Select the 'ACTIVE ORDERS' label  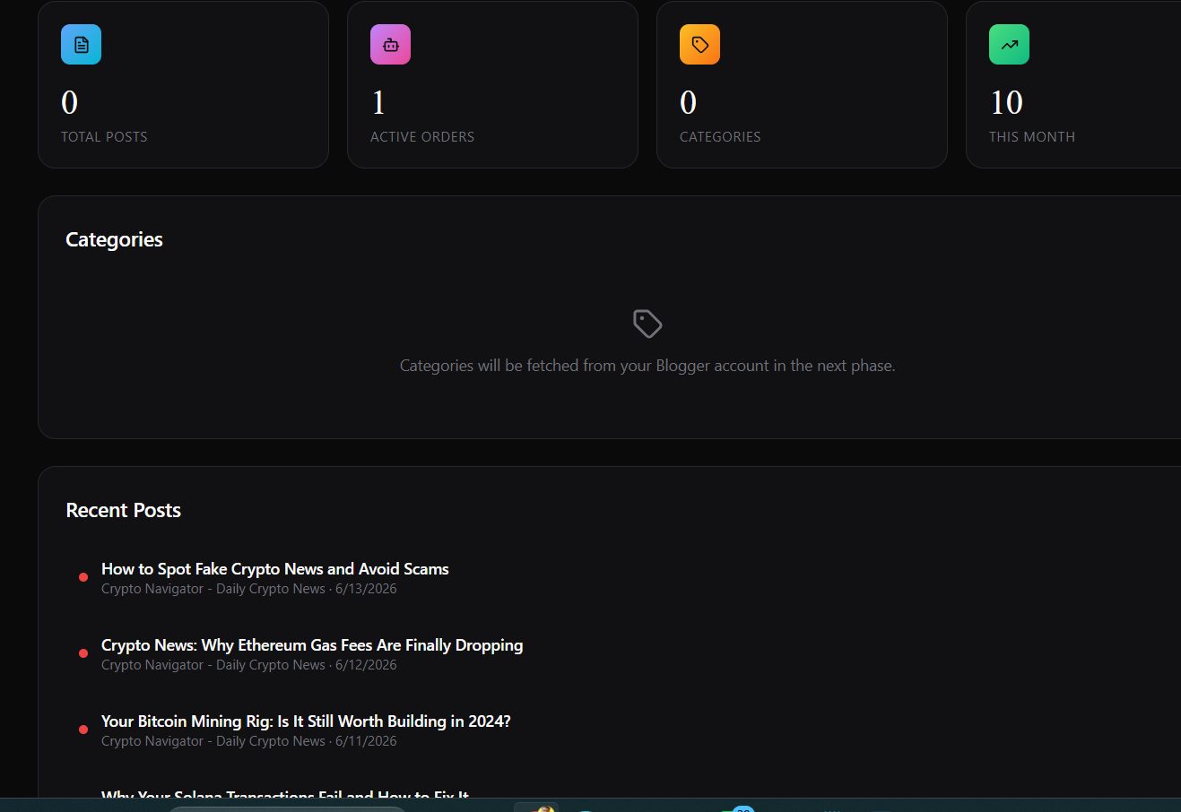click(422, 137)
